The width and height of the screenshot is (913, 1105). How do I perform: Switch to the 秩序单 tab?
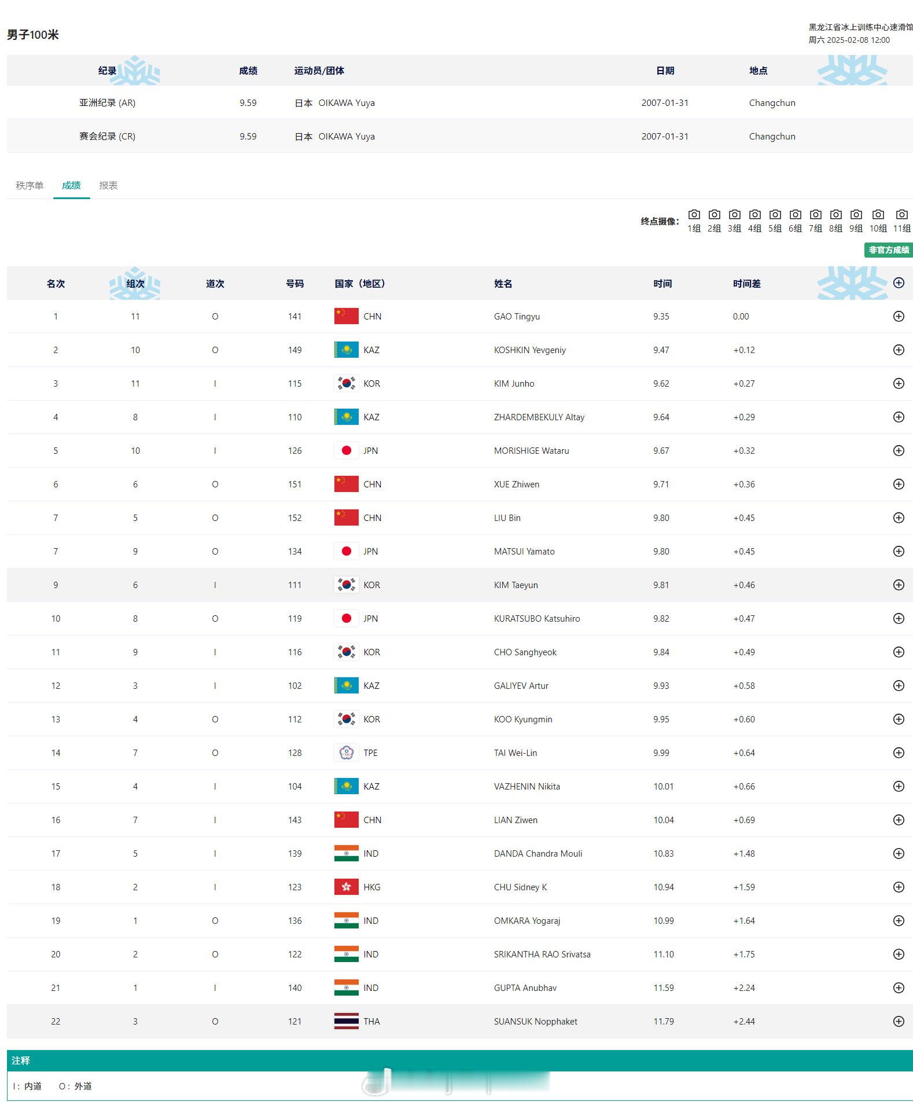click(x=30, y=185)
